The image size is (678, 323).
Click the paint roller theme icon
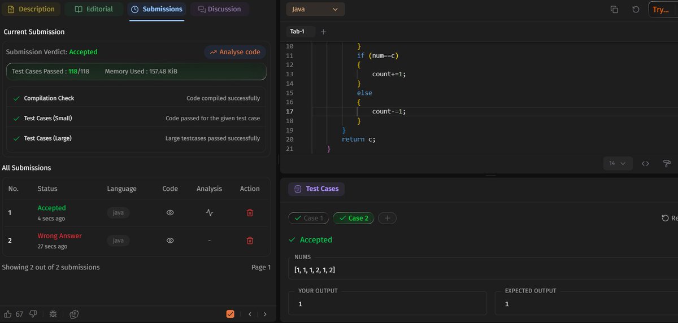(666, 163)
